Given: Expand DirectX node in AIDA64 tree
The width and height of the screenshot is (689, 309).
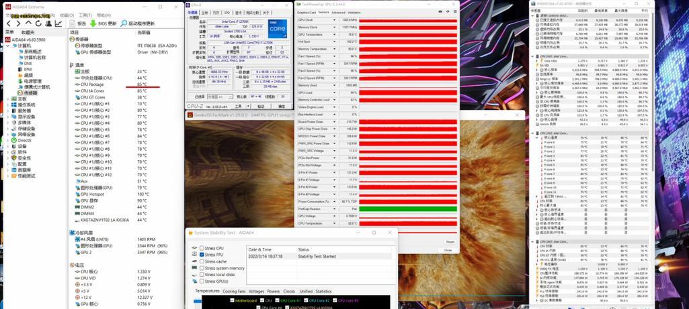Looking at the screenshot, I should point(7,140).
